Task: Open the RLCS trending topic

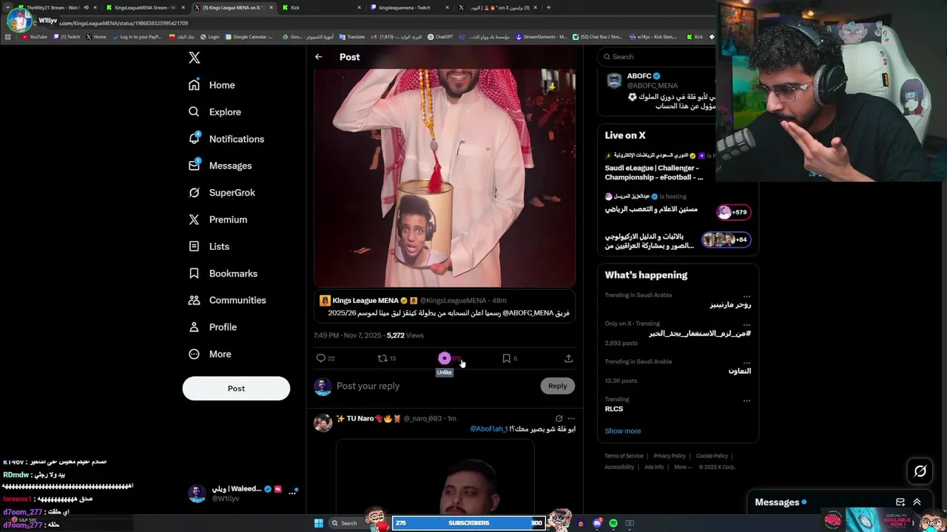Action: click(x=613, y=409)
